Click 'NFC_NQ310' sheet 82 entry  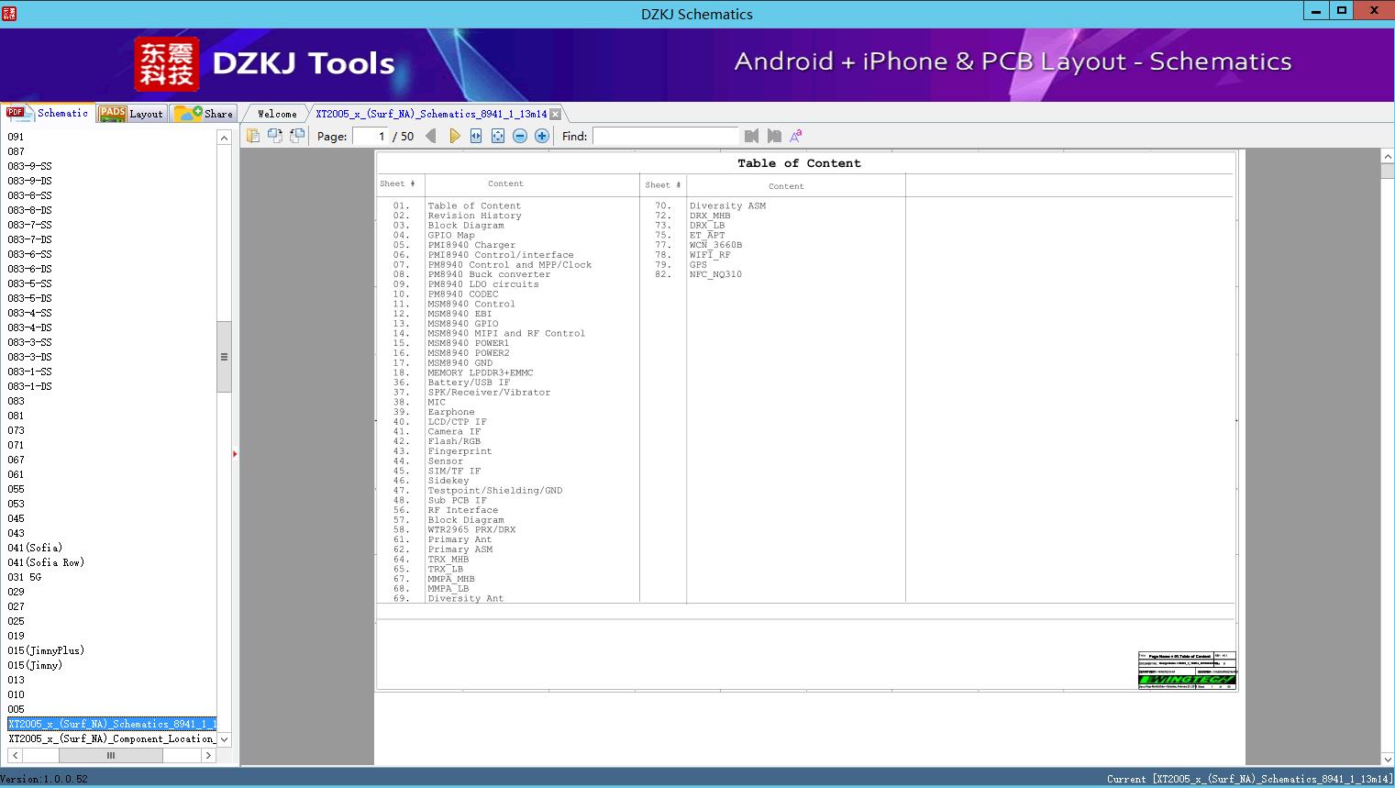[715, 274]
